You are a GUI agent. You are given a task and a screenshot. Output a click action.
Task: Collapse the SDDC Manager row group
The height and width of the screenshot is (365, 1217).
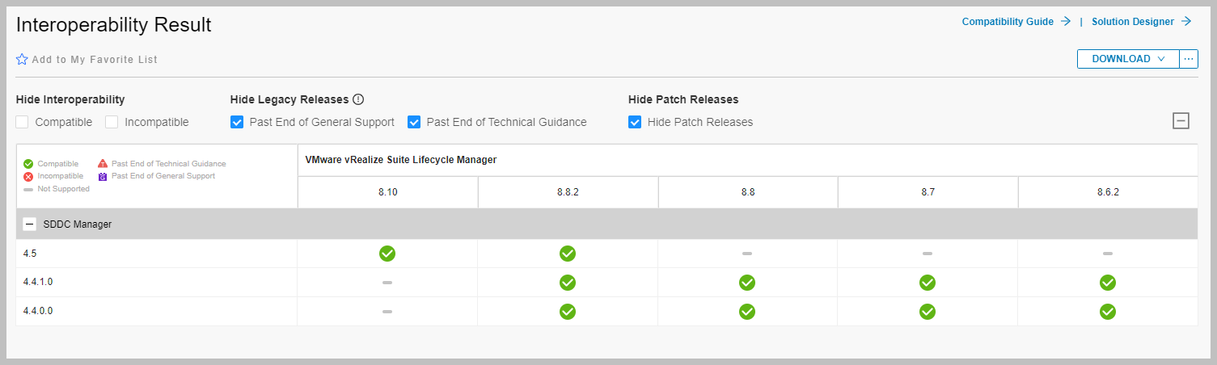(30, 224)
